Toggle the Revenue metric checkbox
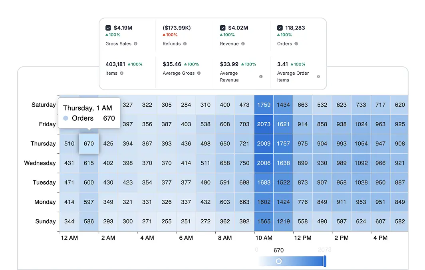 point(223,28)
